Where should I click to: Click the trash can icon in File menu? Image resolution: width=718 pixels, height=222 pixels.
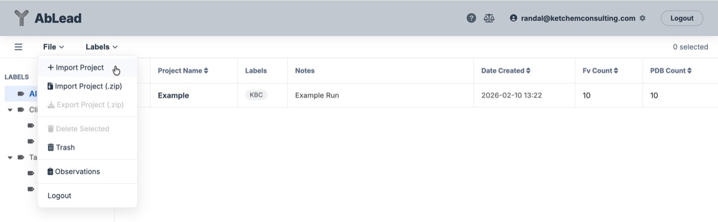point(51,147)
